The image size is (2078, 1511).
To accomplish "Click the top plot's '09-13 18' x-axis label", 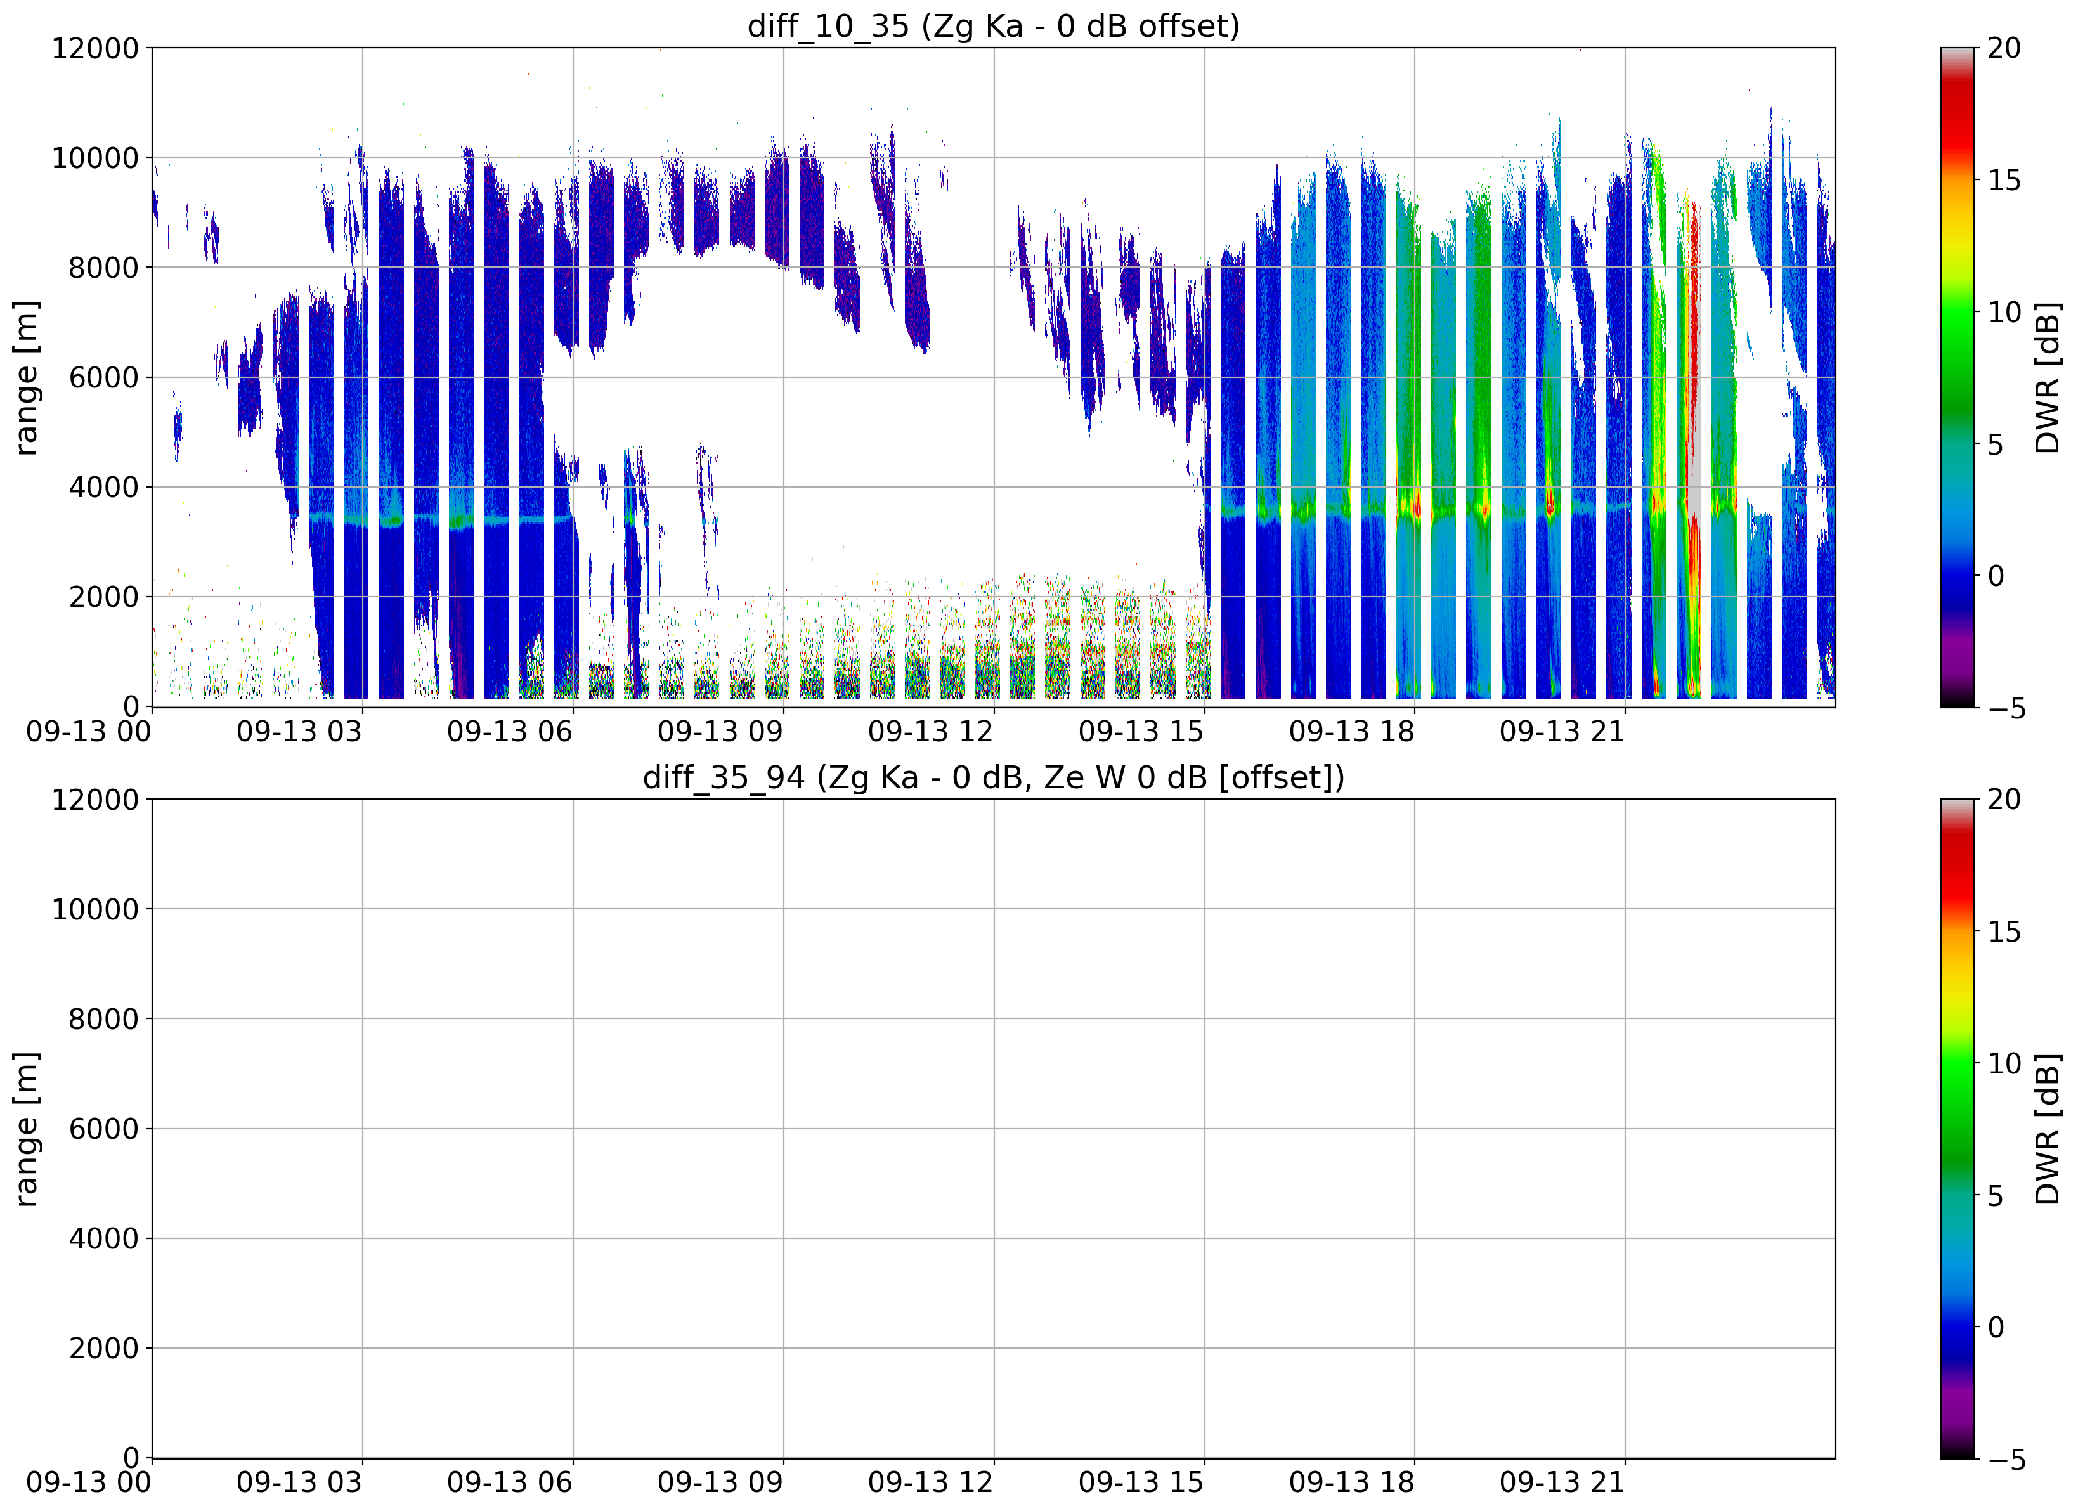I will [1351, 731].
